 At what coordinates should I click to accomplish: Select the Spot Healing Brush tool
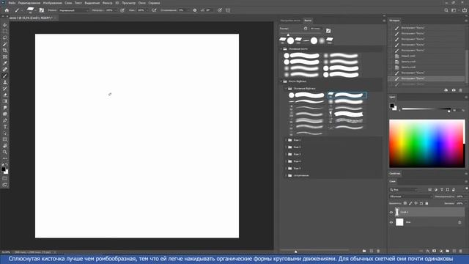click(5, 70)
